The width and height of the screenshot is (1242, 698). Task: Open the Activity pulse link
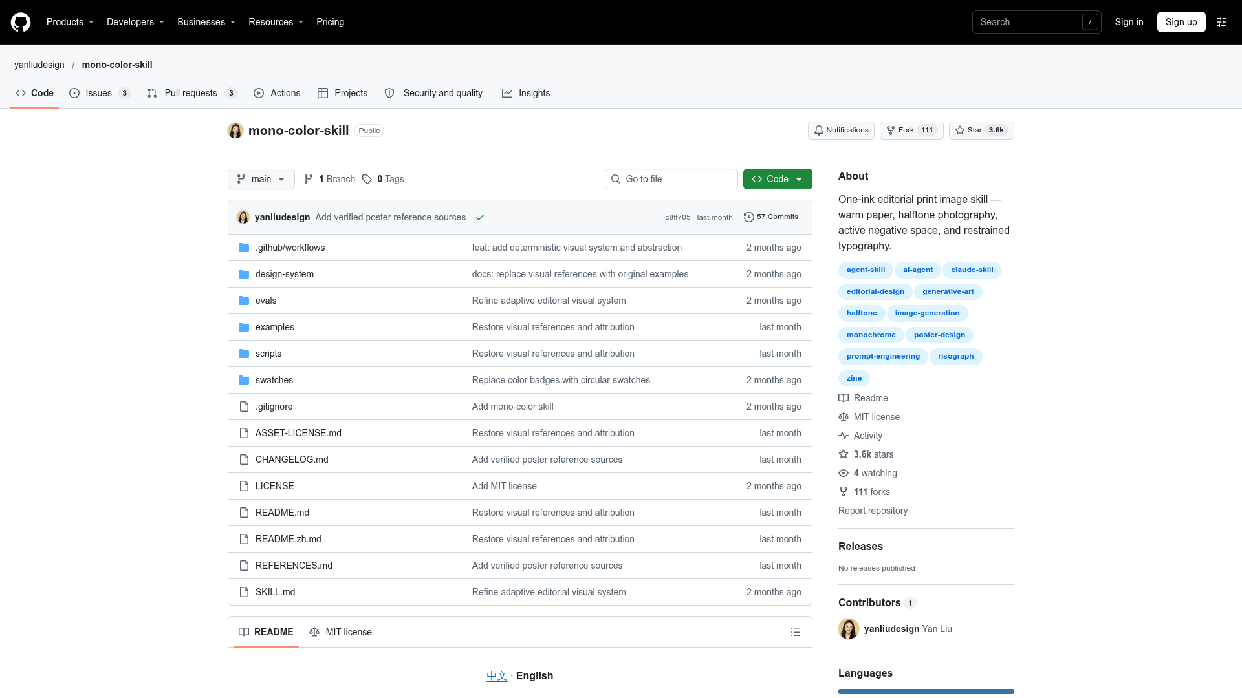pos(860,436)
